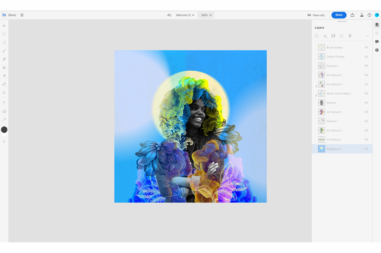The image size is (381, 253).
Task: Expand the Welcome (1) document dropdown
Action: [x=185, y=15]
